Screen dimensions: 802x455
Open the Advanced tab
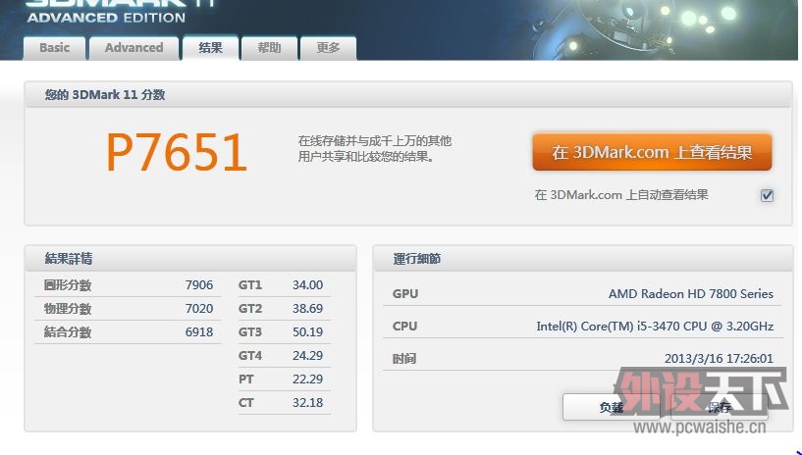pyautogui.click(x=134, y=48)
